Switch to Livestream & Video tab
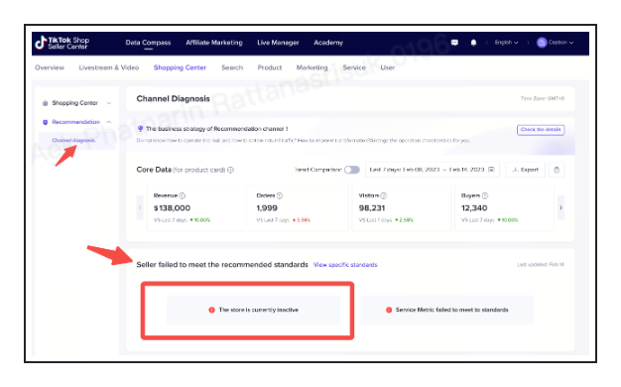The height and width of the screenshot is (387, 621). click(109, 67)
